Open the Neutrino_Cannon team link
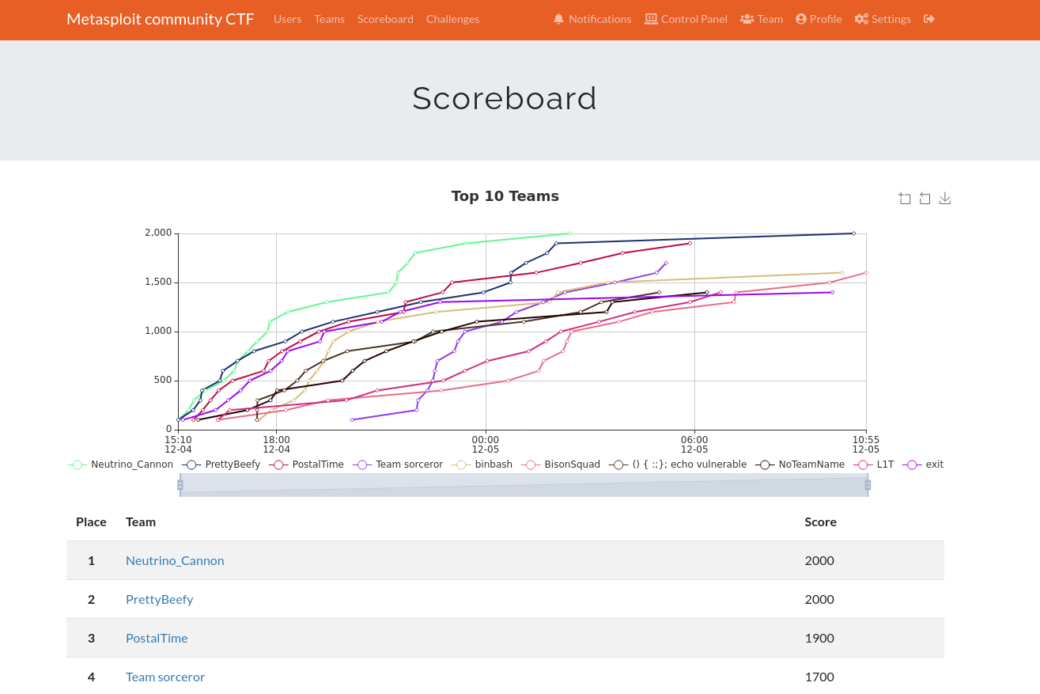 pos(175,560)
